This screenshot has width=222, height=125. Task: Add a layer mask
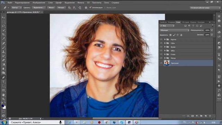coord(193,116)
